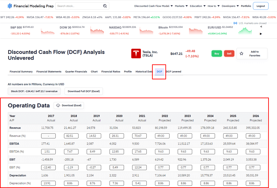The image size is (277, 188).
Task: Click the star favorites icon
Action: 241,54
